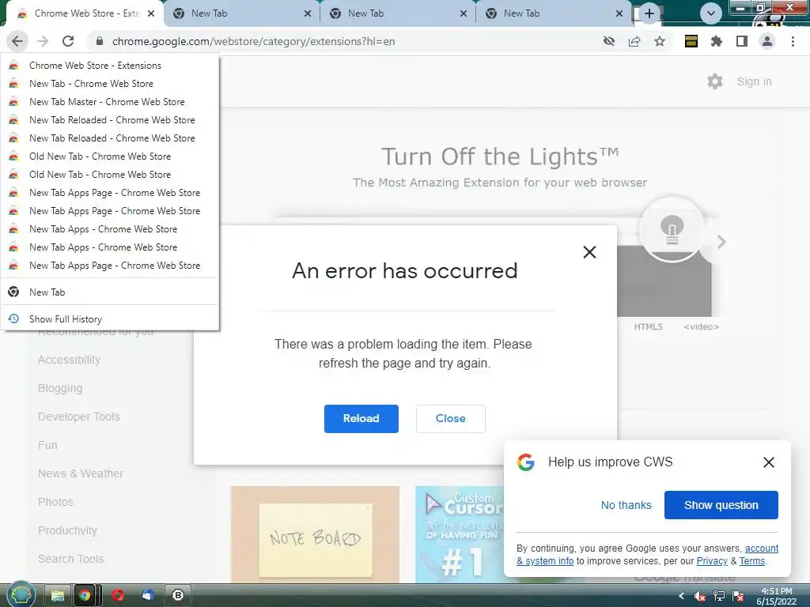Viewport: 810px width, 607px height.
Task: Launch the red Opera taskbar icon
Action: [x=118, y=596]
